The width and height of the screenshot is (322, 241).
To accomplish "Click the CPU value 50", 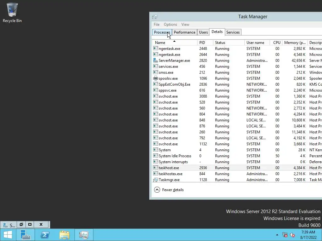I will [277, 156].
